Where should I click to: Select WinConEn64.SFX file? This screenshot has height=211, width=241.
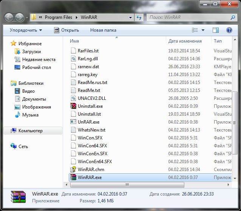click(95, 162)
